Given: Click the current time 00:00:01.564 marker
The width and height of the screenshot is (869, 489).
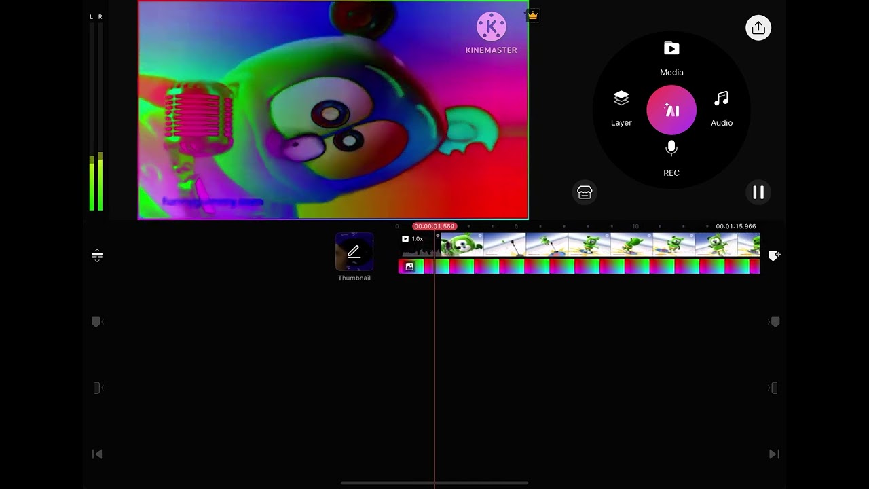Looking at the screenshot, I should click(434, 226).
